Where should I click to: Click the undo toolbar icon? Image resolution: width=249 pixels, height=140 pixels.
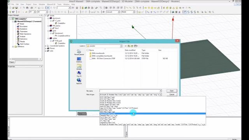(x=39, y=8)
